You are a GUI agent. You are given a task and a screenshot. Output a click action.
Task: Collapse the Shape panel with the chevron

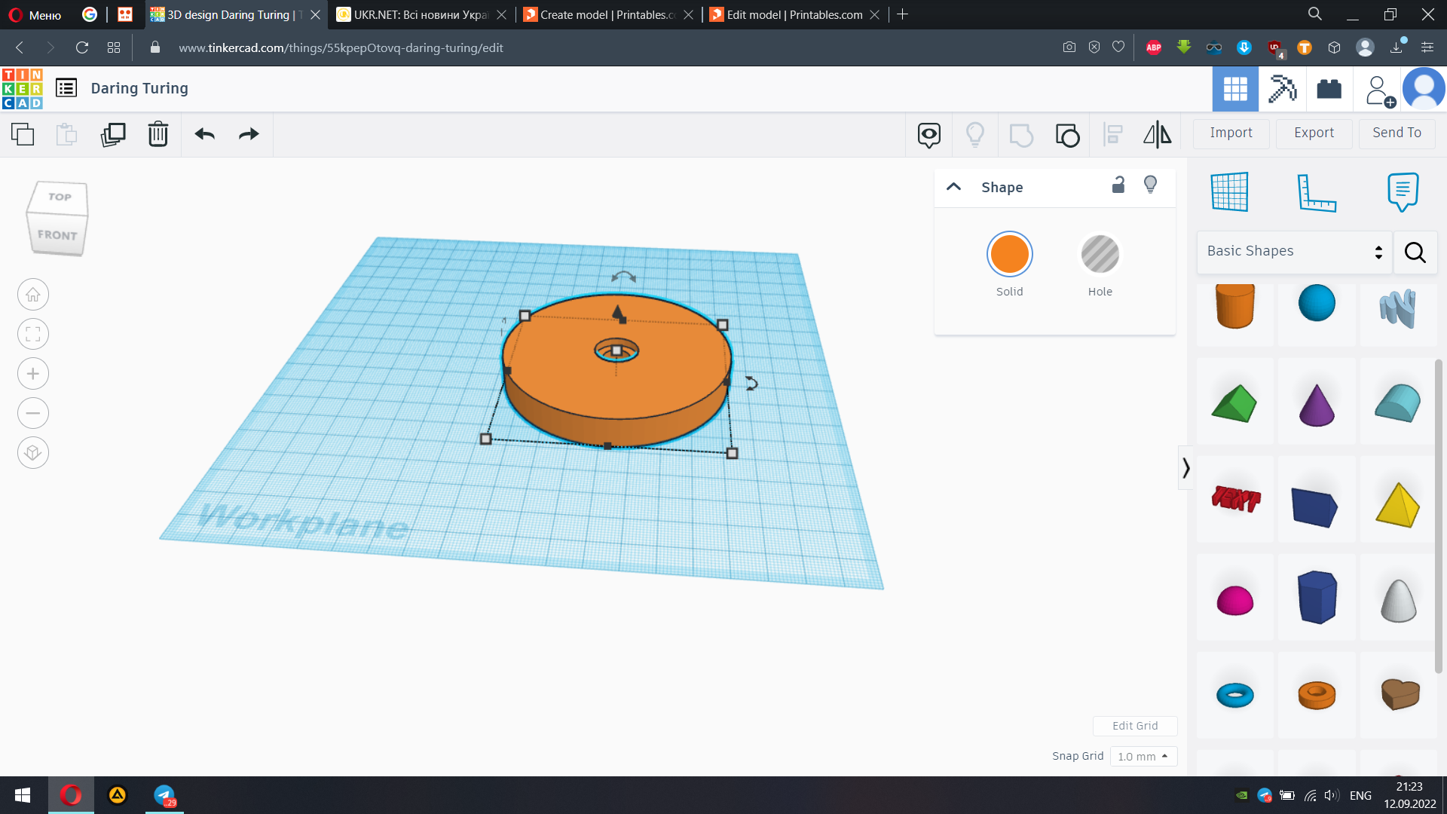(953, 186)
